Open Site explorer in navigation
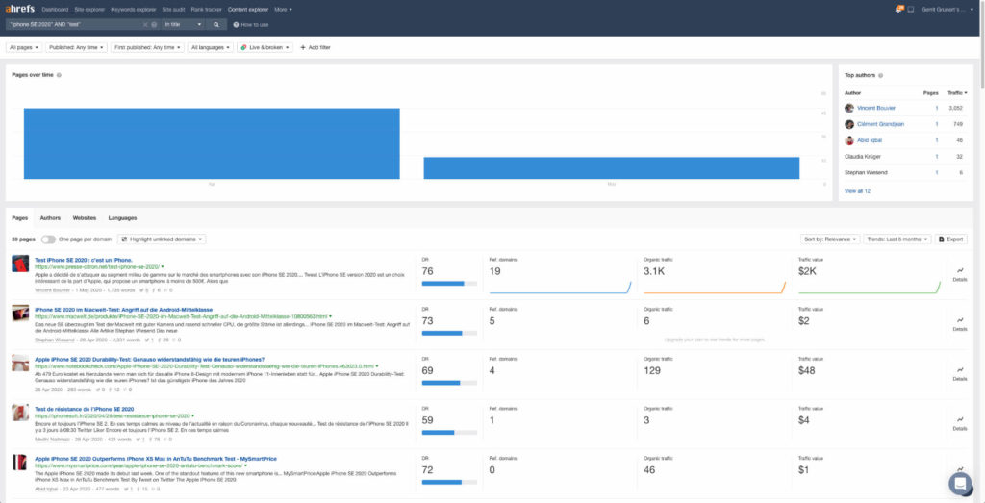The height and width of the screenshot is (503, 985). [x=89, y=10]
